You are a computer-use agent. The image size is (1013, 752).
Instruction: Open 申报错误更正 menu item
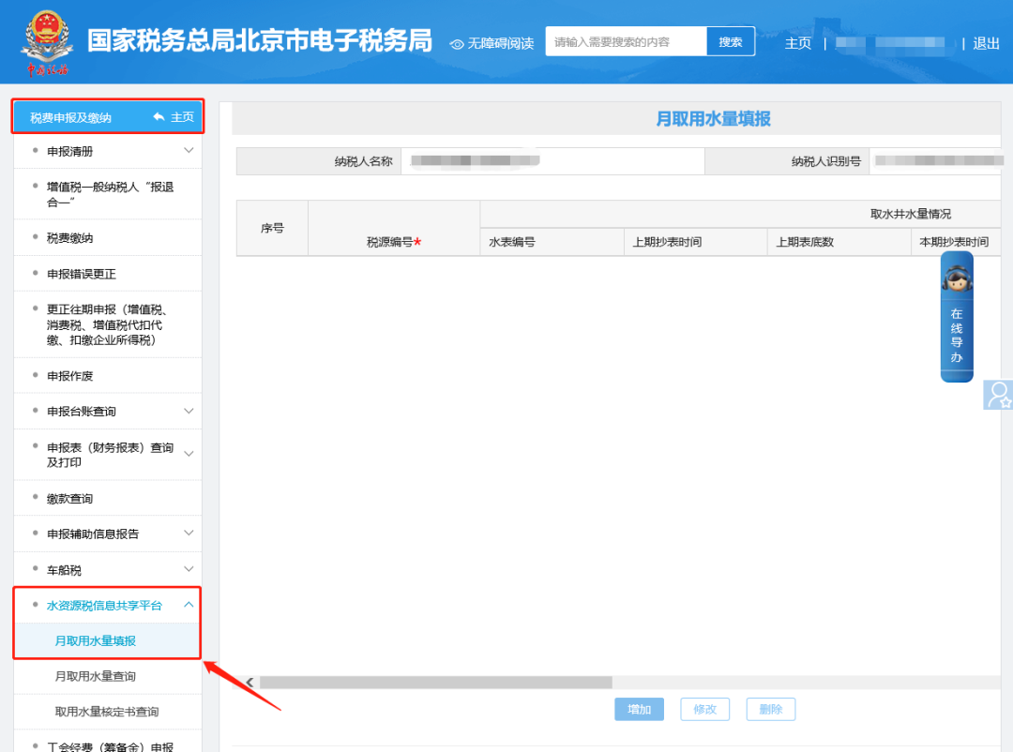pyautogui.click(x=108, y=274)
